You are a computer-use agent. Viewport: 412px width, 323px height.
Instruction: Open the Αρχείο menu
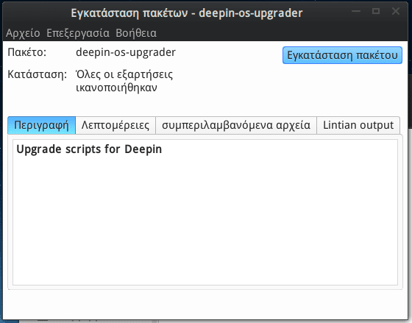[x=23, y=33]
